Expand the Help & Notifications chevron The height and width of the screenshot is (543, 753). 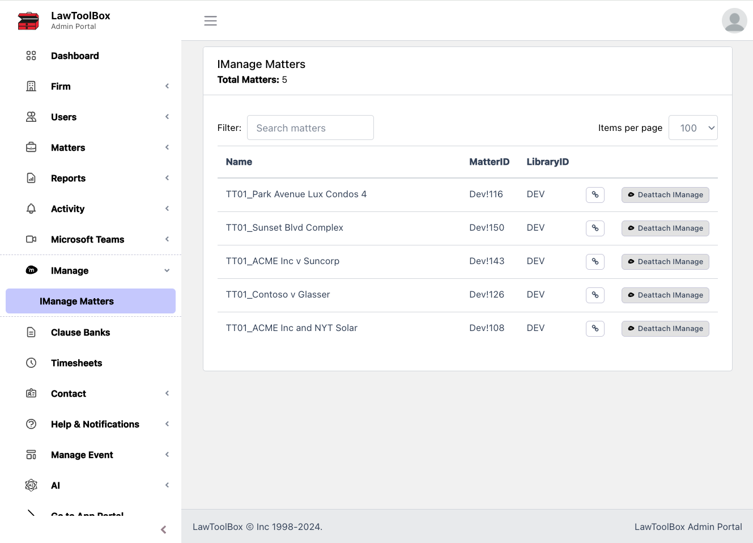pyautogui.click(x=167, y=424)
